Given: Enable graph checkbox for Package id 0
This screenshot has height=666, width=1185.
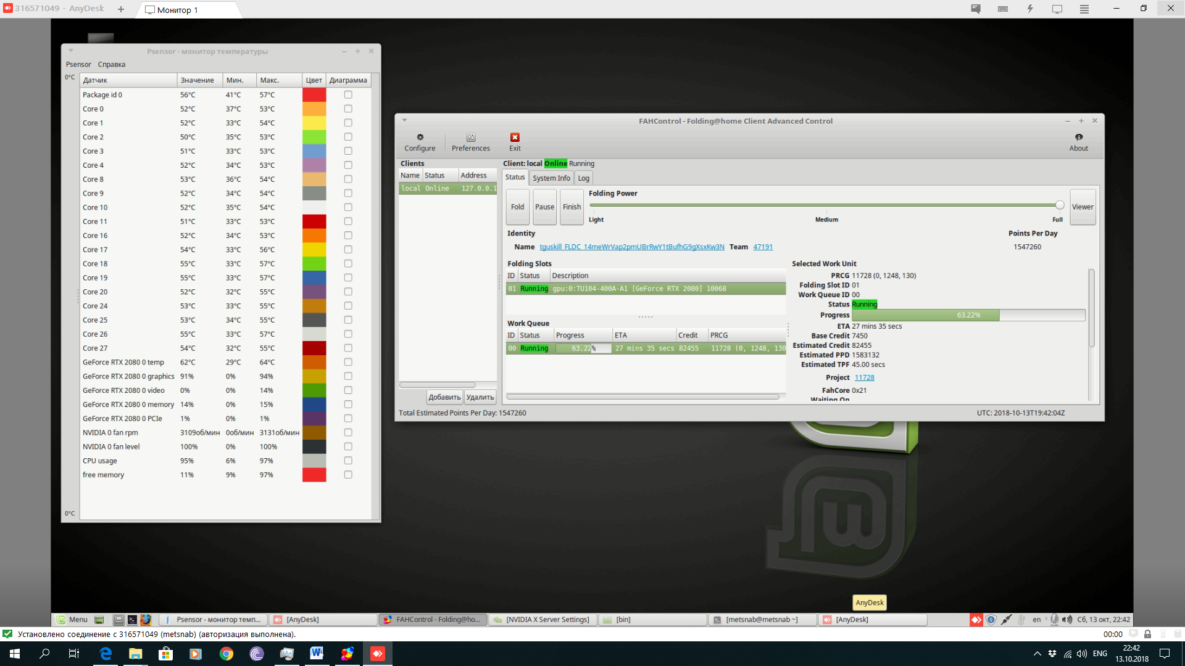Looking at the screenshot, I should [x=348, y=95].
